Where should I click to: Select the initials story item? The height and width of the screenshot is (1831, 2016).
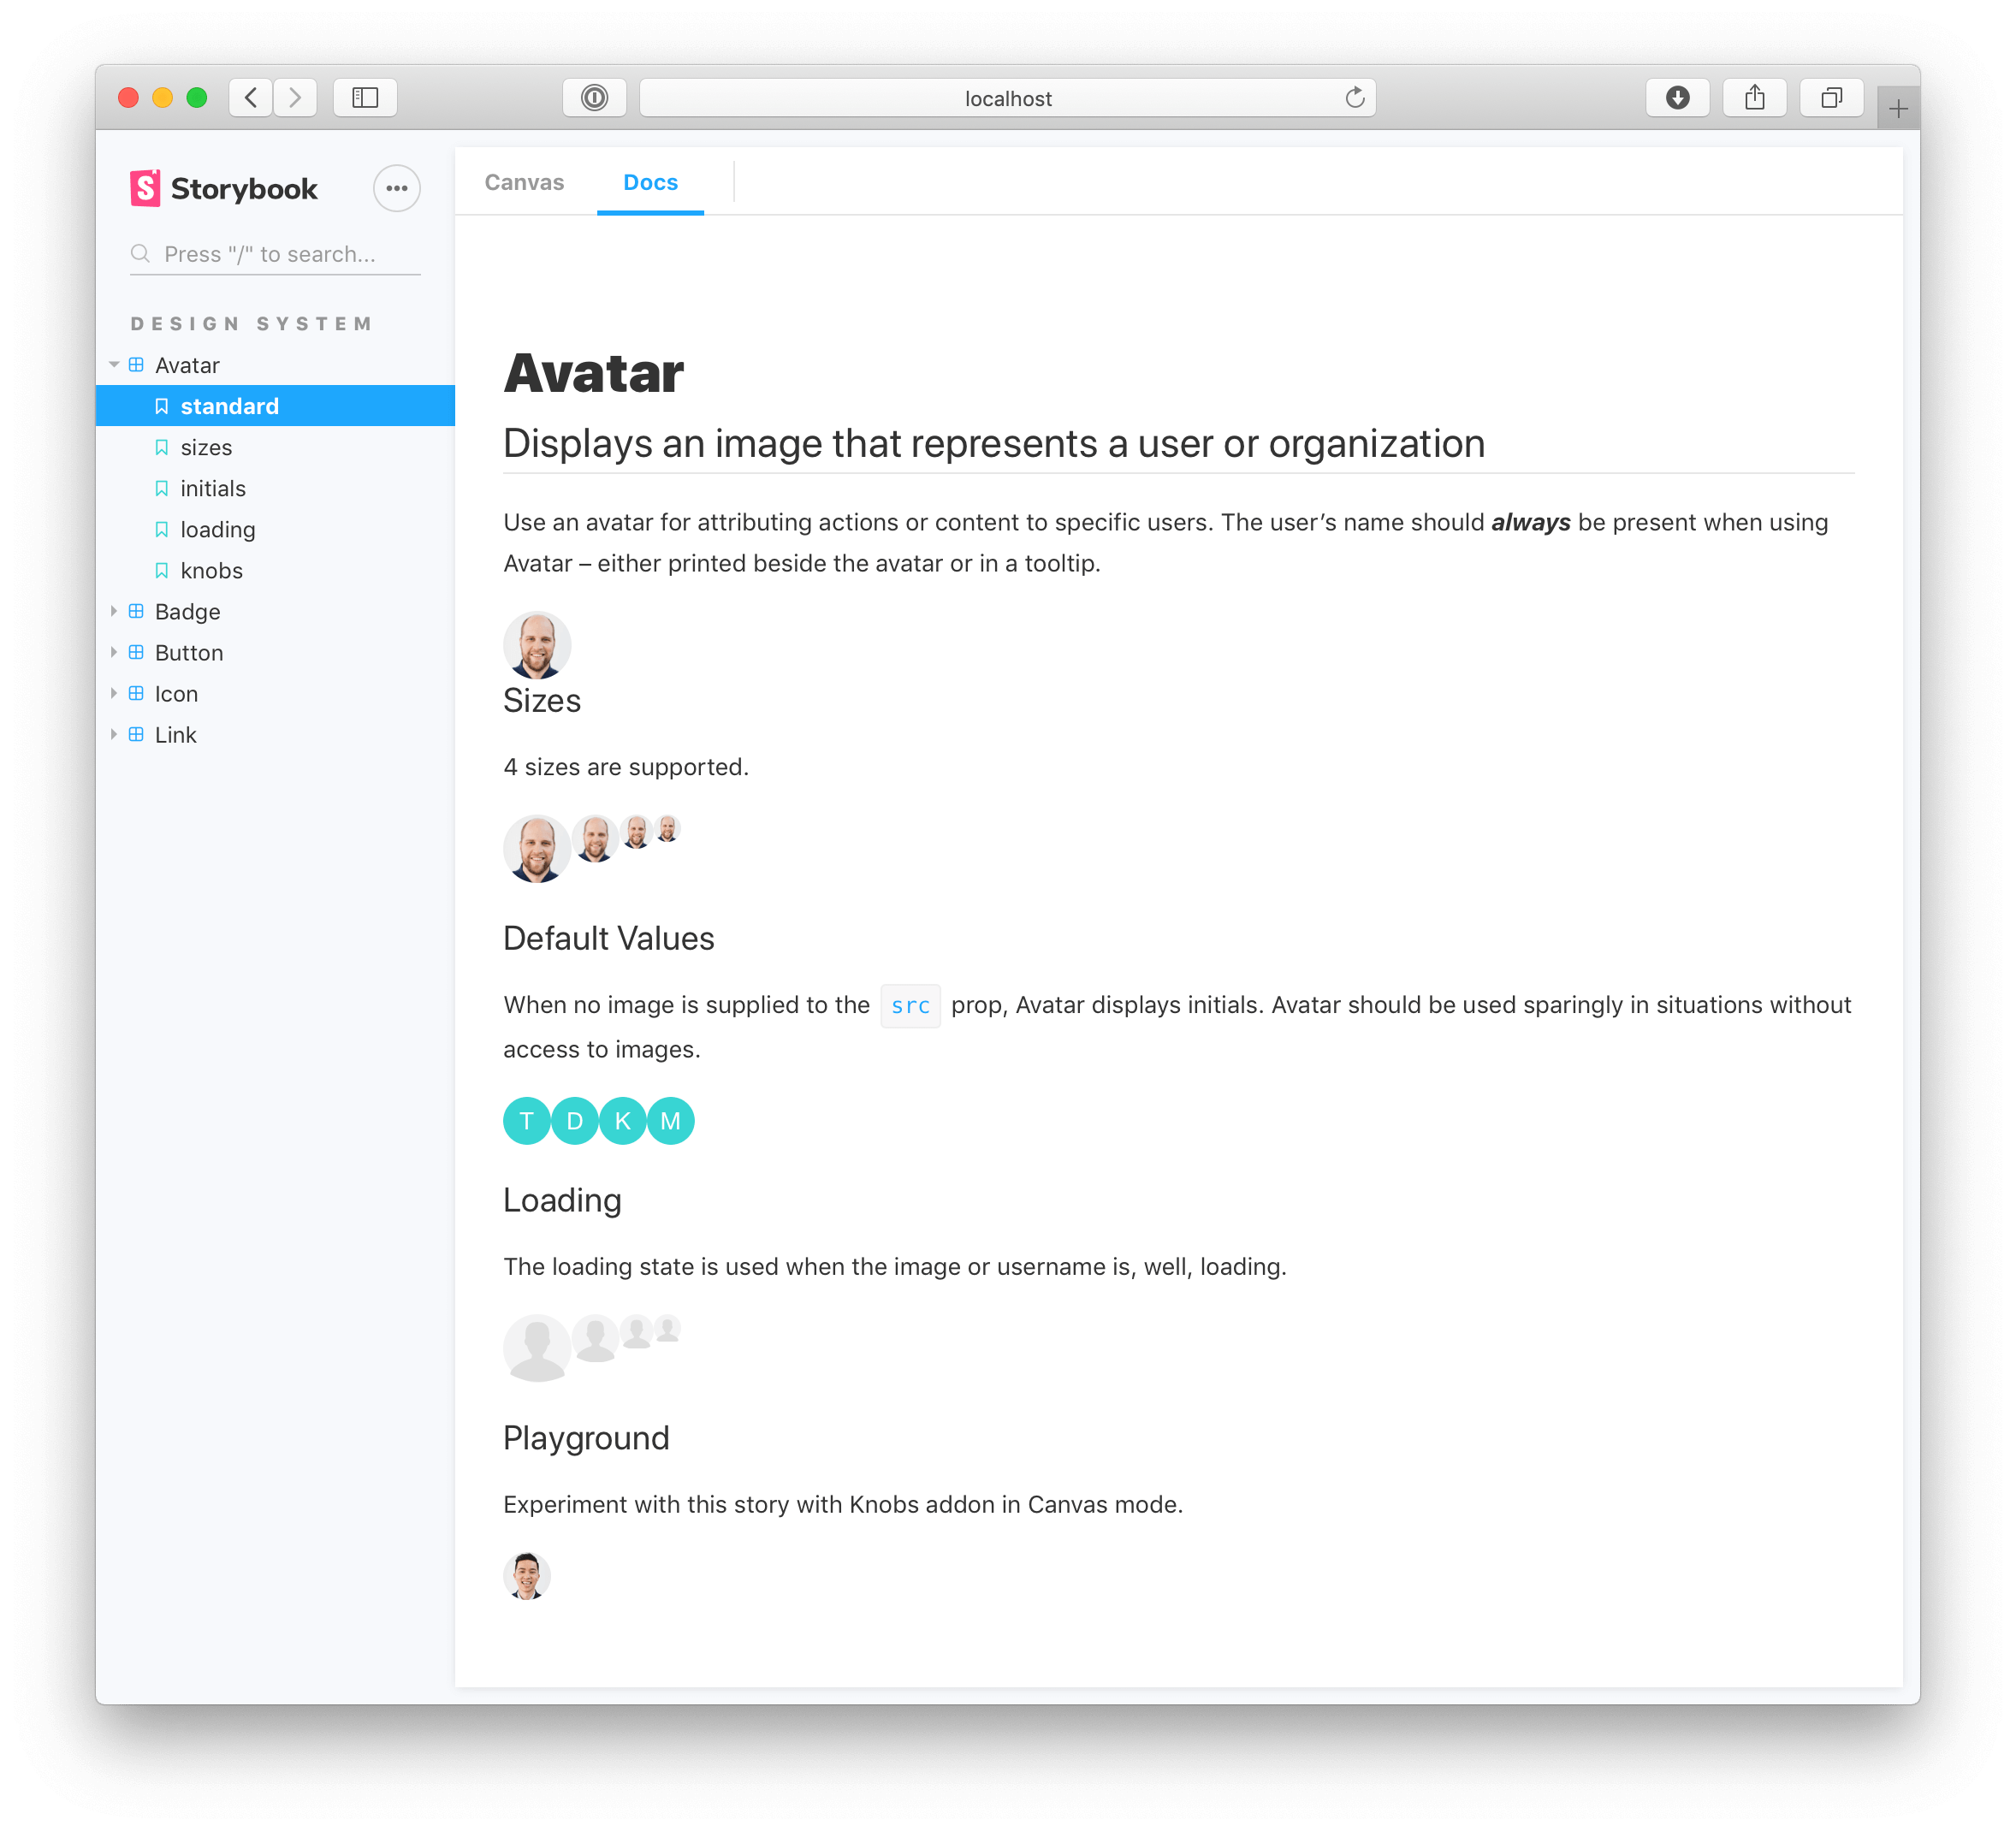(210, 486)
